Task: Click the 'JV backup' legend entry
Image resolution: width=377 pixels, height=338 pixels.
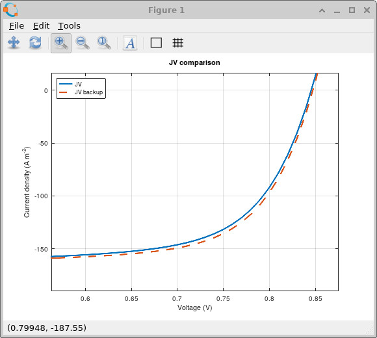Action: pos(88,92)
